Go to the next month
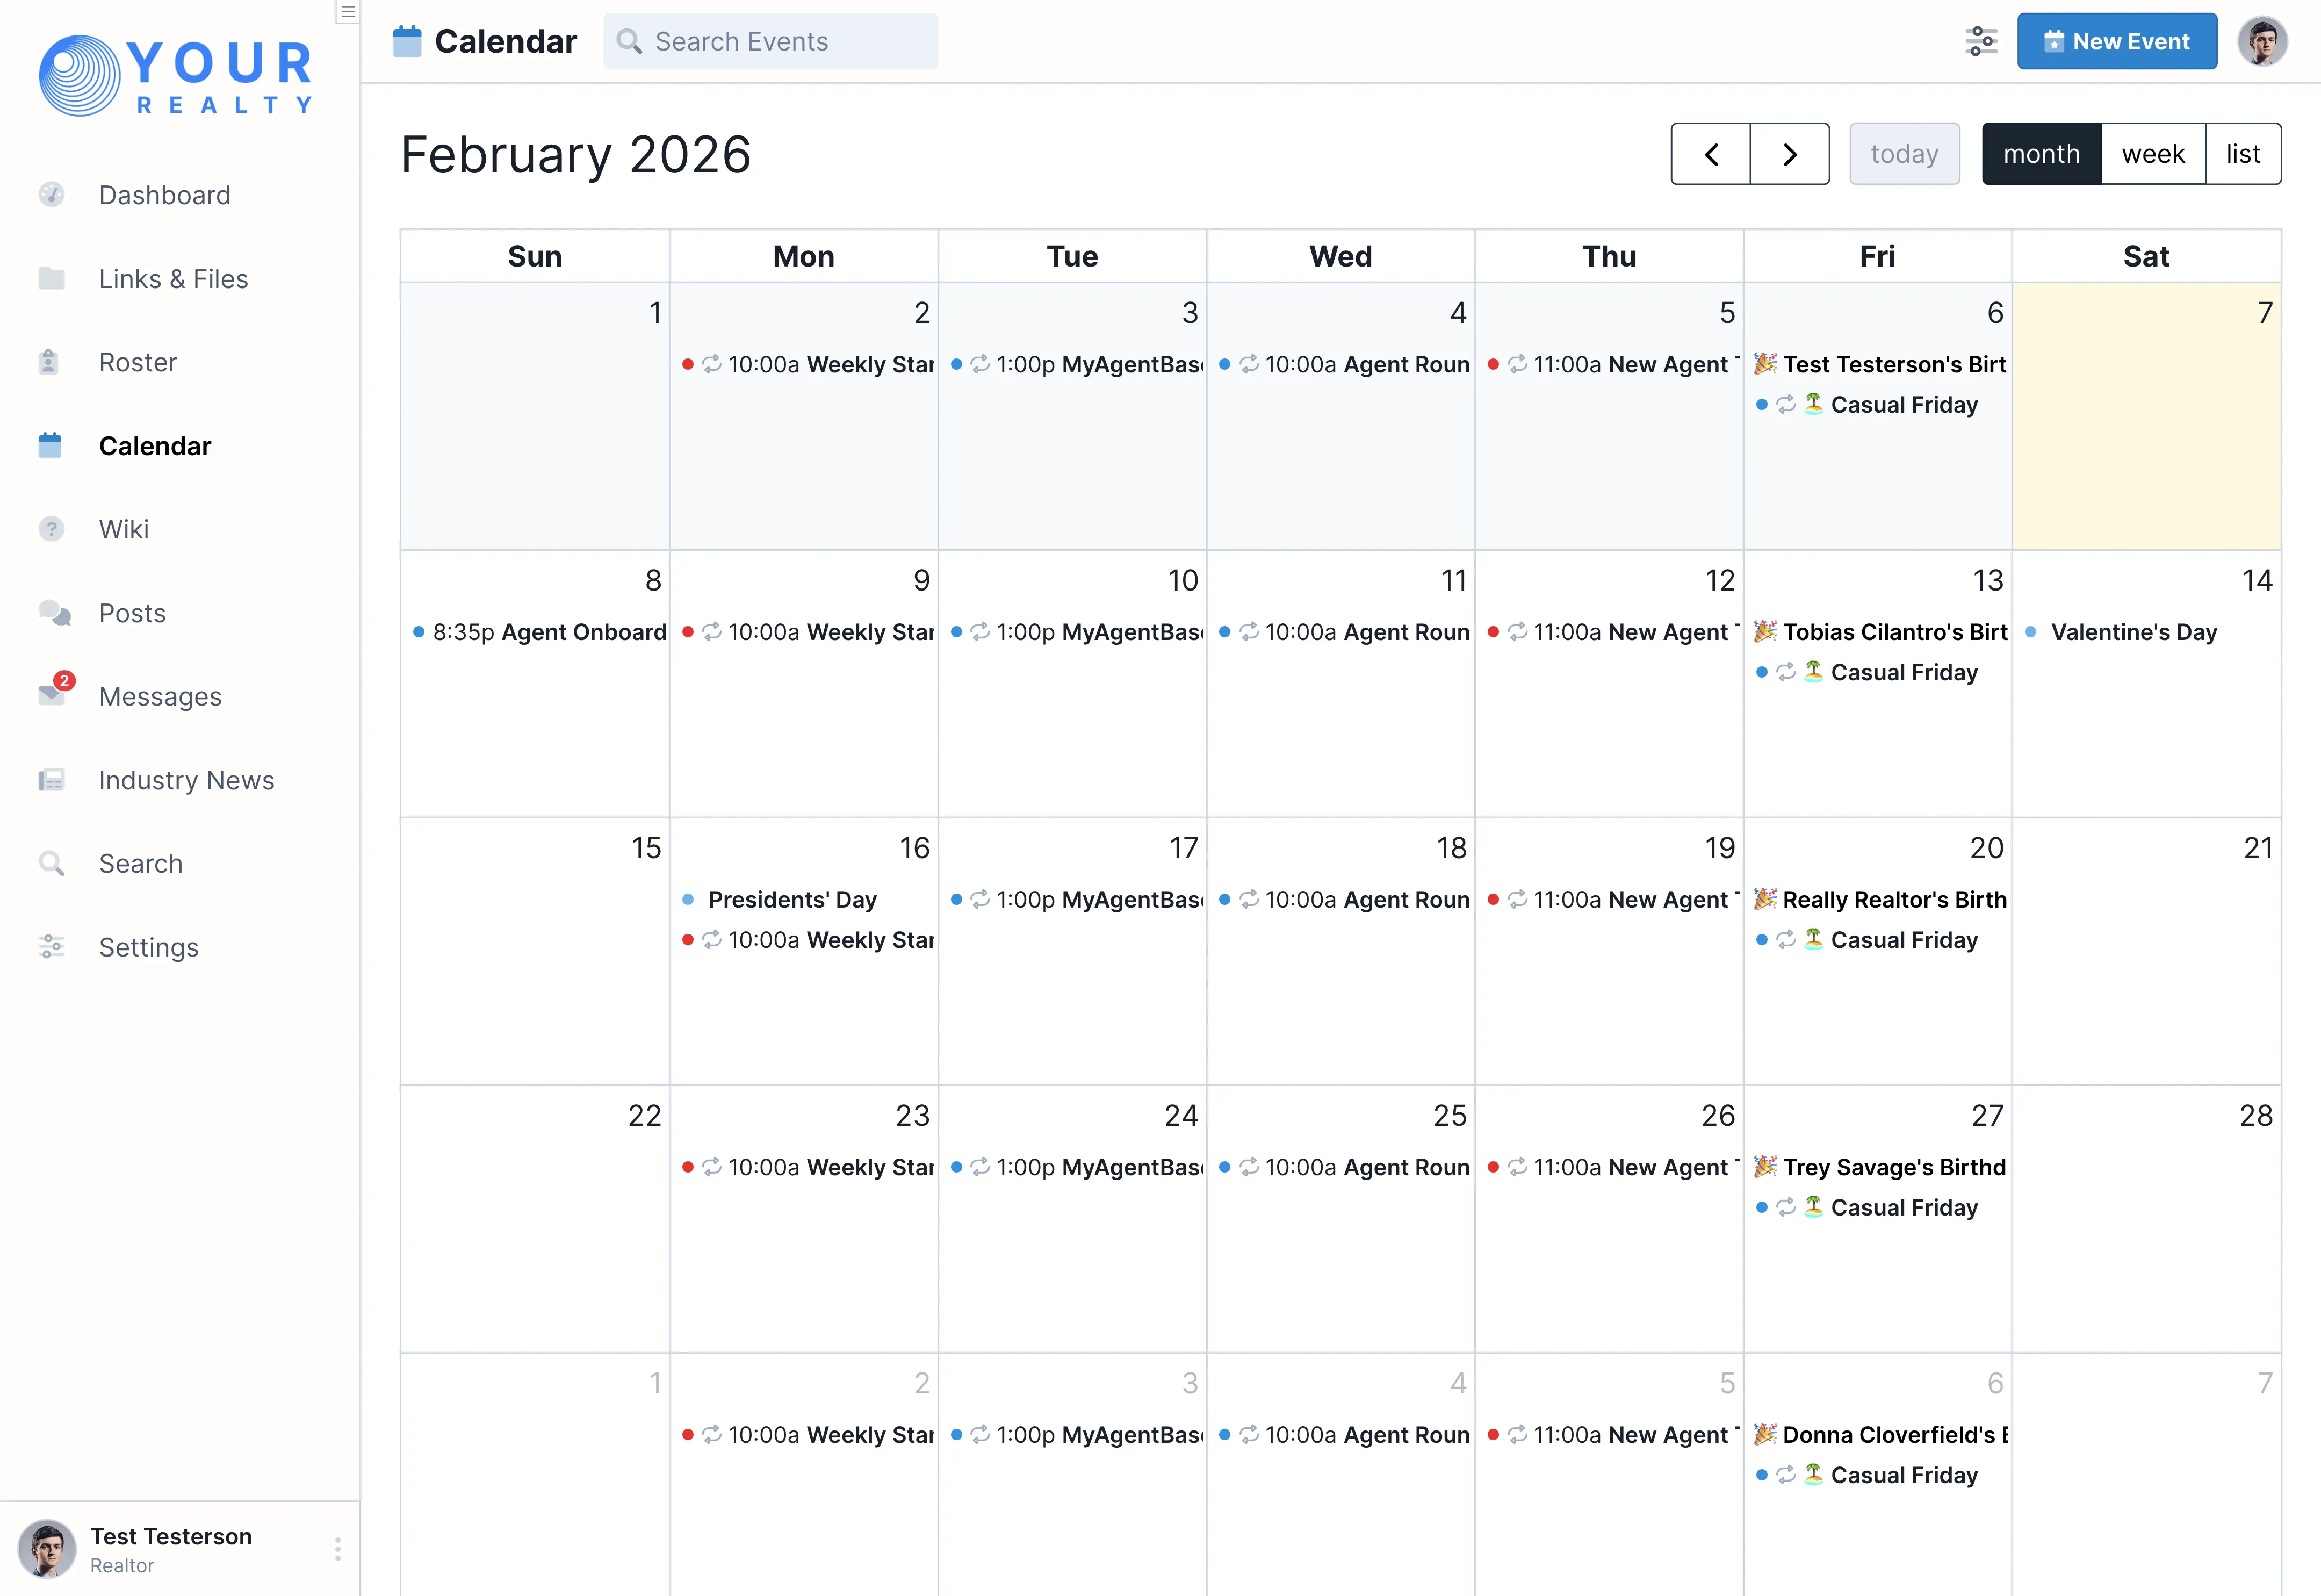The width and height of the screenshot is (2321, 1596). (x=1789, y=154)
